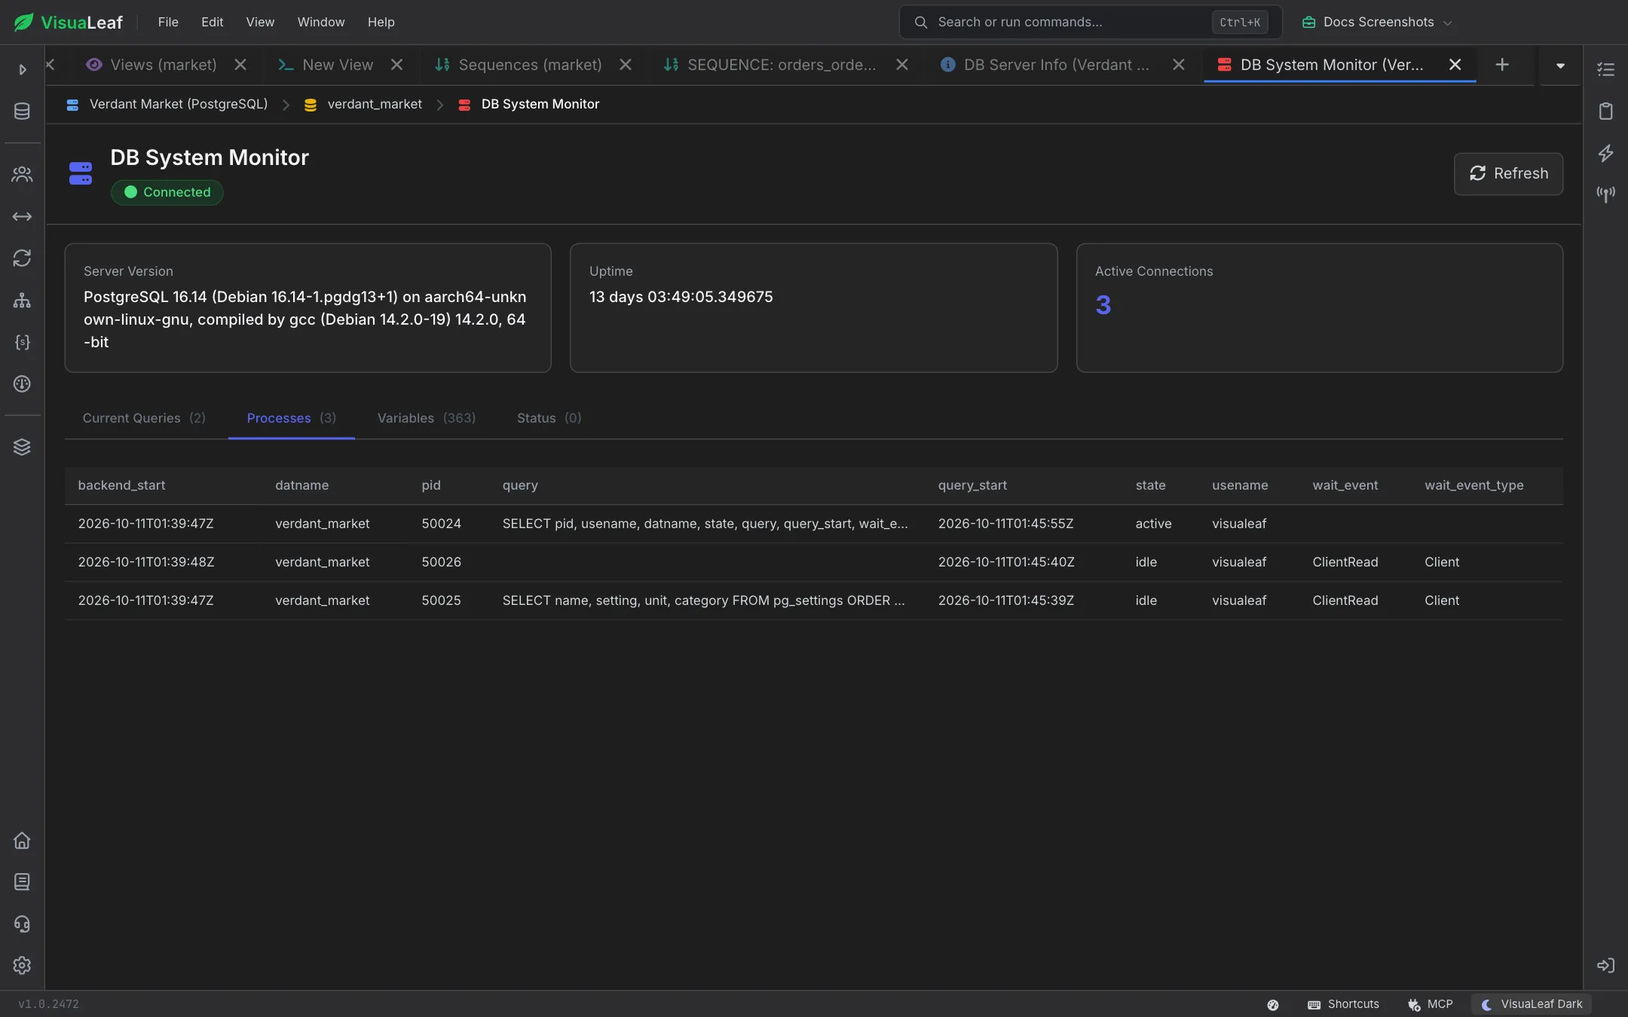This screenshot has width=1628, height=1017.
Task: Switch to the Views (market) tab
Action: tap(164, 65)
